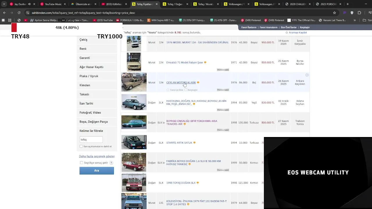The height and width of the screenshot is (209, 372).
Task: Open Size Özel İlanlar in the header
Action: (289, 27)
